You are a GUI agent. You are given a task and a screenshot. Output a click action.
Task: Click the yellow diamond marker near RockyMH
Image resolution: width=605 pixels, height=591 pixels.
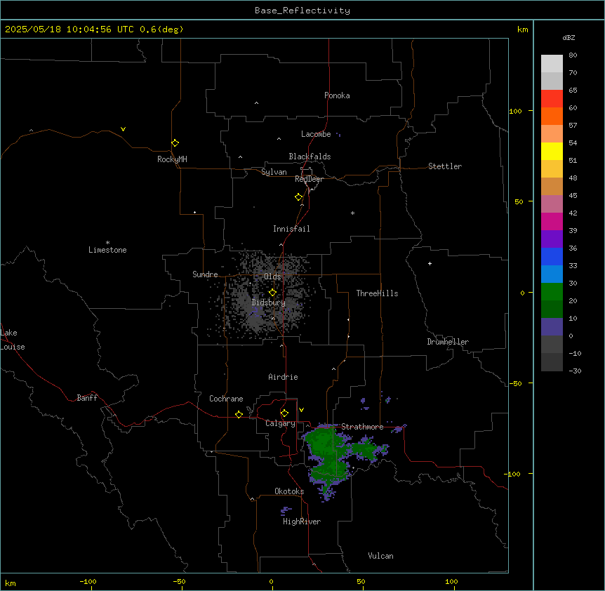point(175,143)
